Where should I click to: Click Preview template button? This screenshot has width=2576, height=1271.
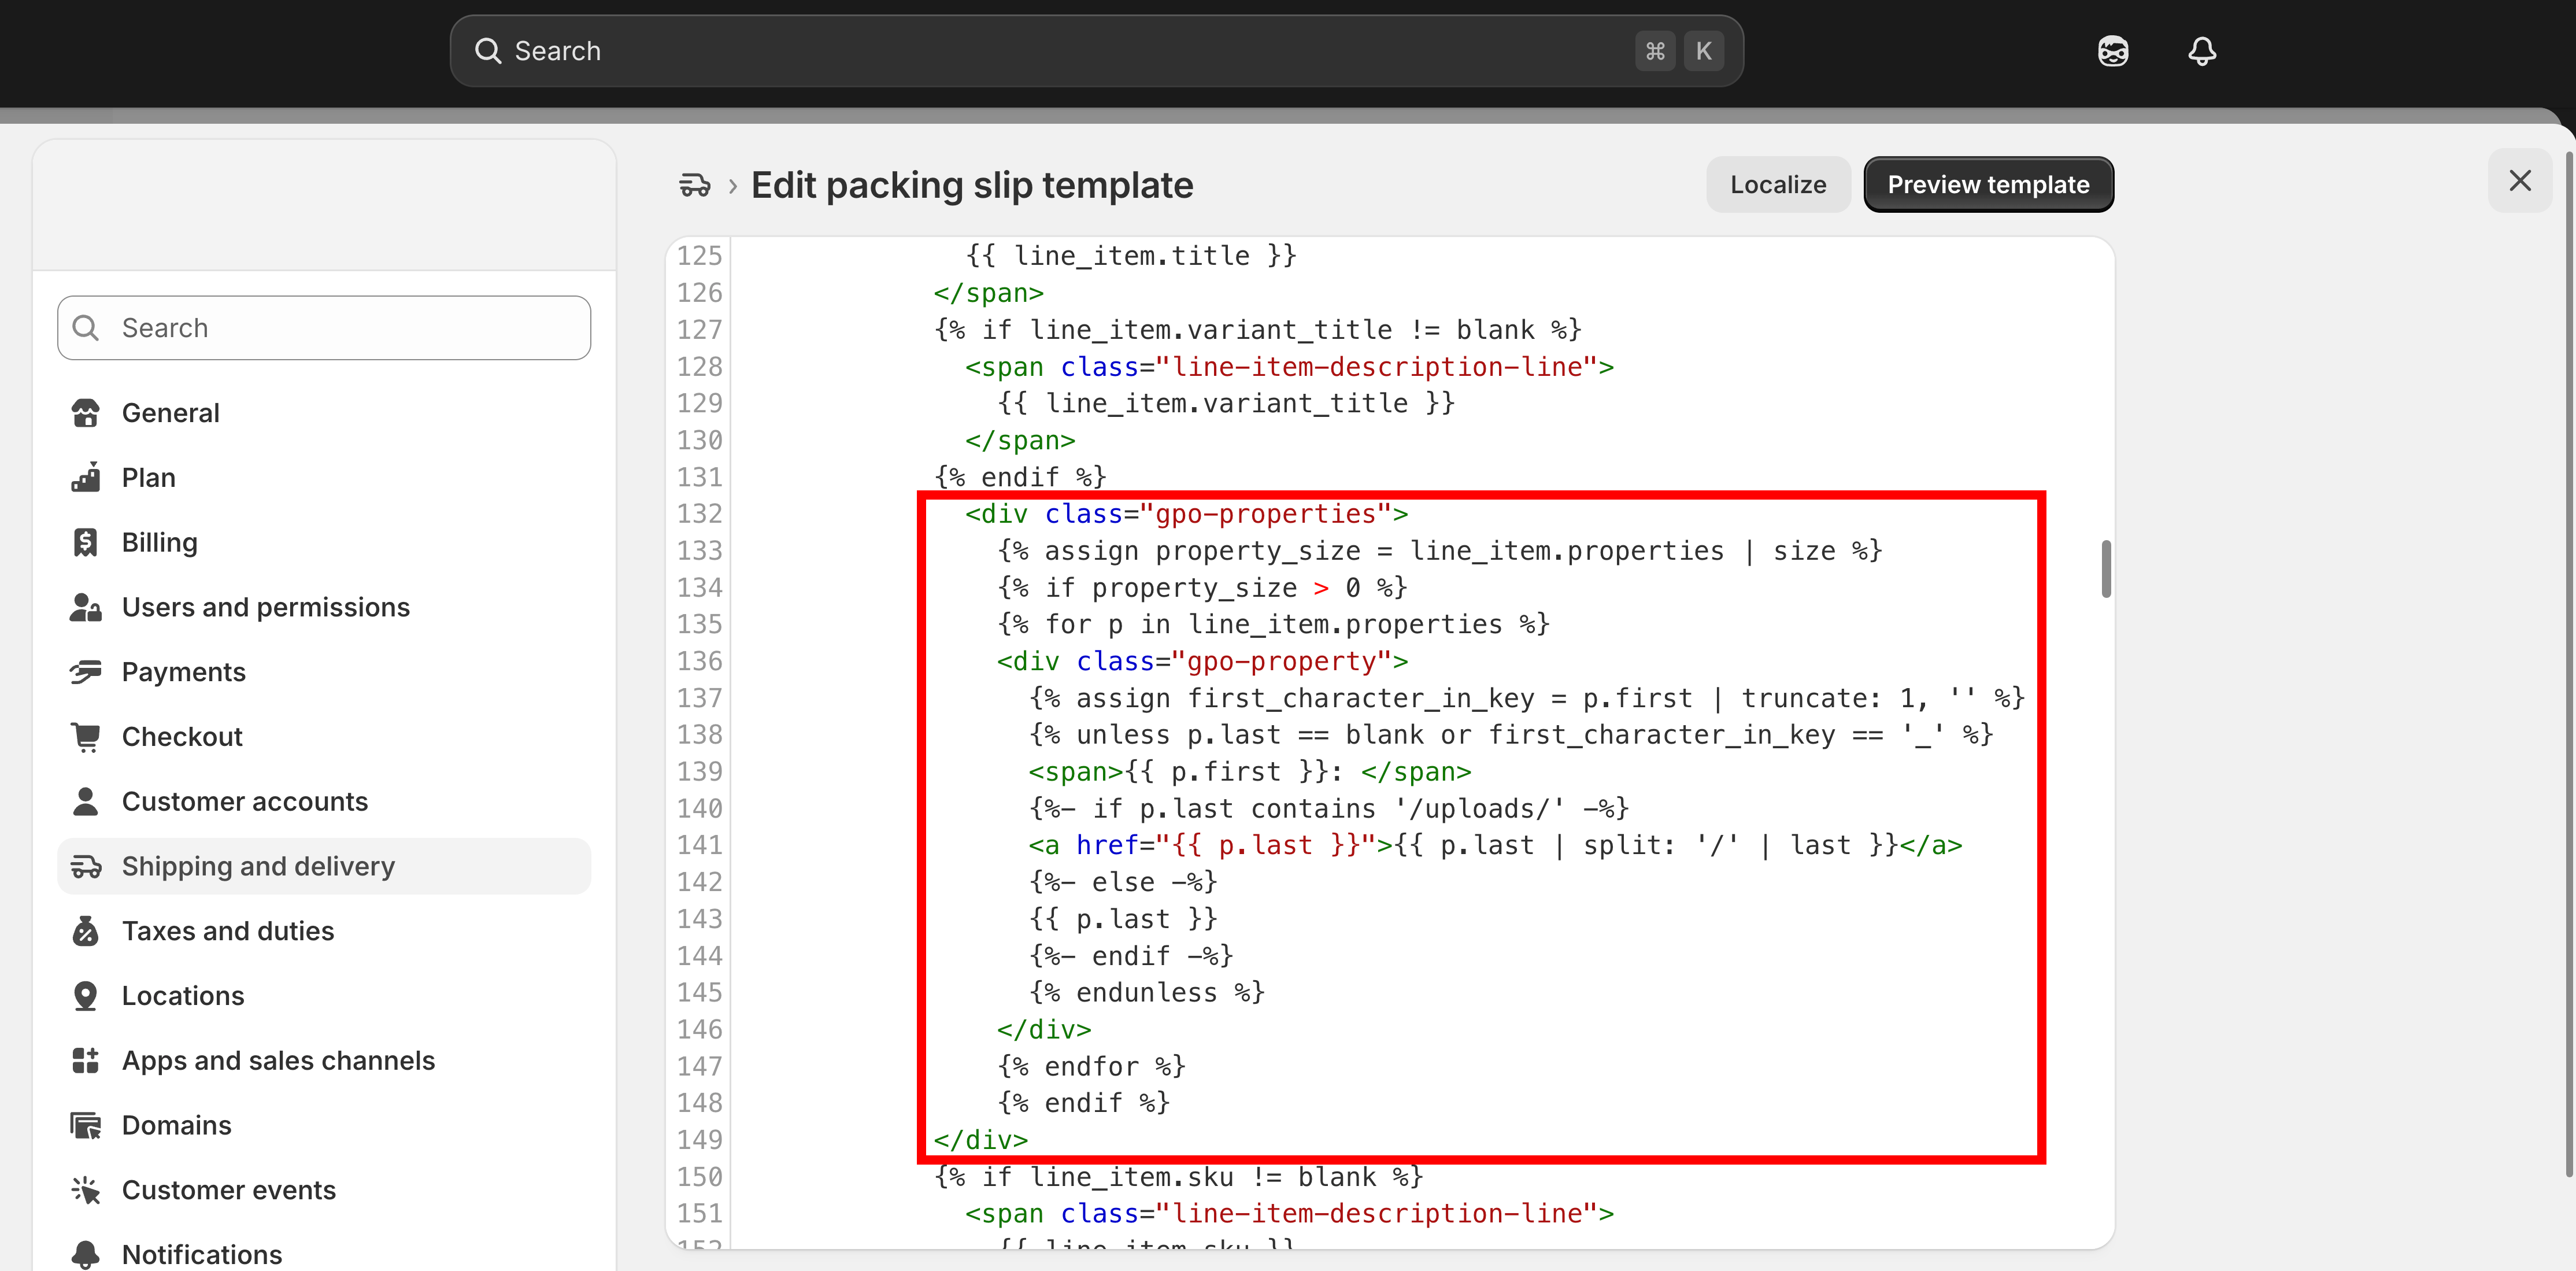coord(1988,185)
